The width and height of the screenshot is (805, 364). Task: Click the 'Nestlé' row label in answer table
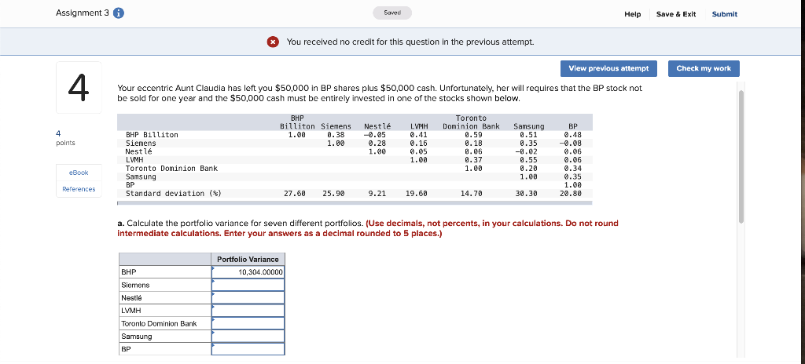(131, 298)
